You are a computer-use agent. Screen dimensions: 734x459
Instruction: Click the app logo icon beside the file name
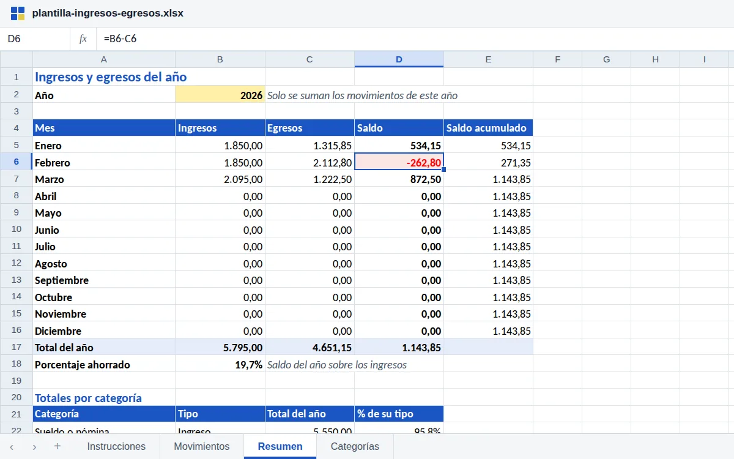pyautogui.click(x=18, y=13)
